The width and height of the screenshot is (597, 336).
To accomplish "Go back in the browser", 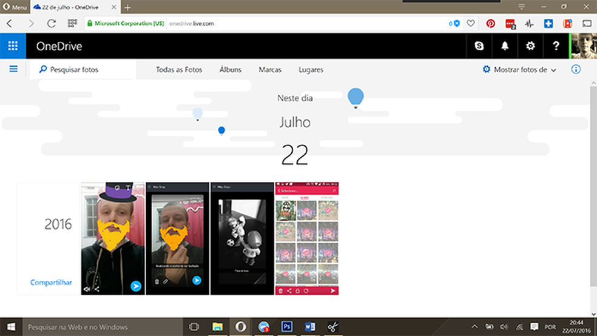I will 10,24.
